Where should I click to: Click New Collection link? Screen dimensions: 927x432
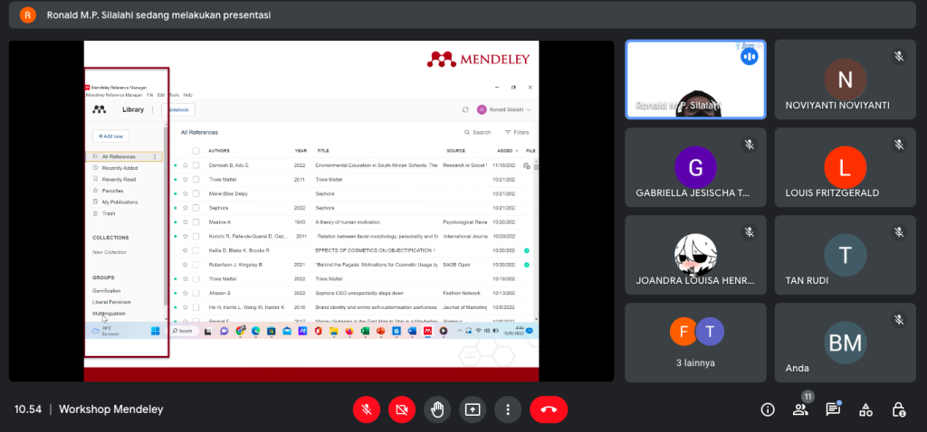pos(110,252)
